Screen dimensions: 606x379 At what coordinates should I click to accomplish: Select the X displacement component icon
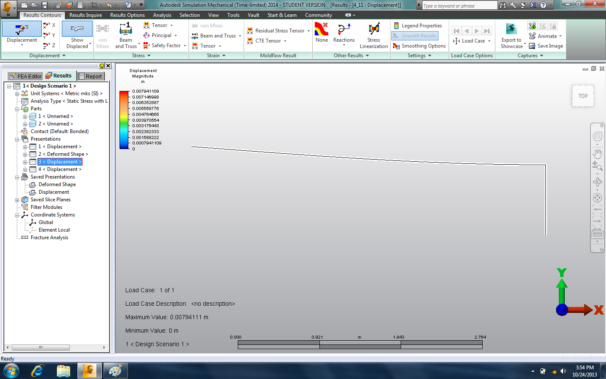[x=49, y=25]
